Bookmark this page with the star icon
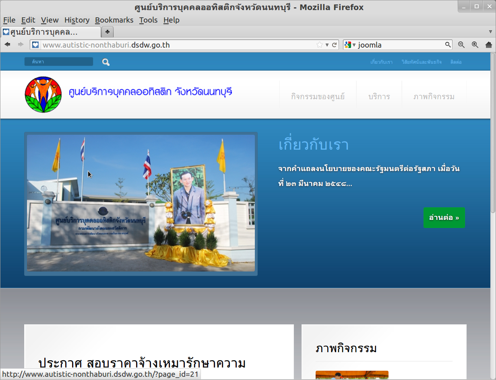Viewport: 496px width, 380px height. point(320,45)
